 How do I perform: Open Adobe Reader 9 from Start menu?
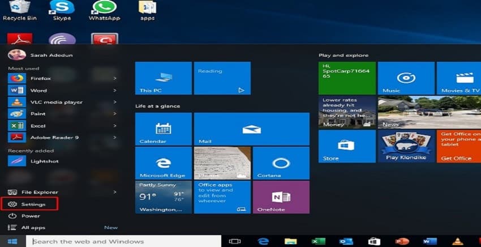[63, 137]
